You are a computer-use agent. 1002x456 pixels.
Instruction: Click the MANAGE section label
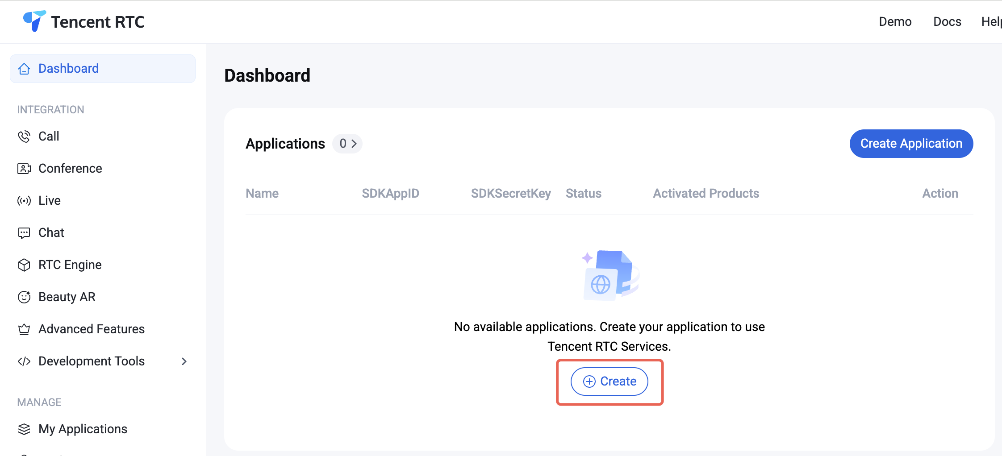[x=39, y=402]
